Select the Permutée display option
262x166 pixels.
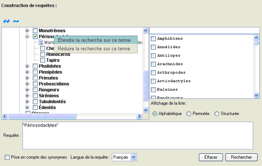189,114
